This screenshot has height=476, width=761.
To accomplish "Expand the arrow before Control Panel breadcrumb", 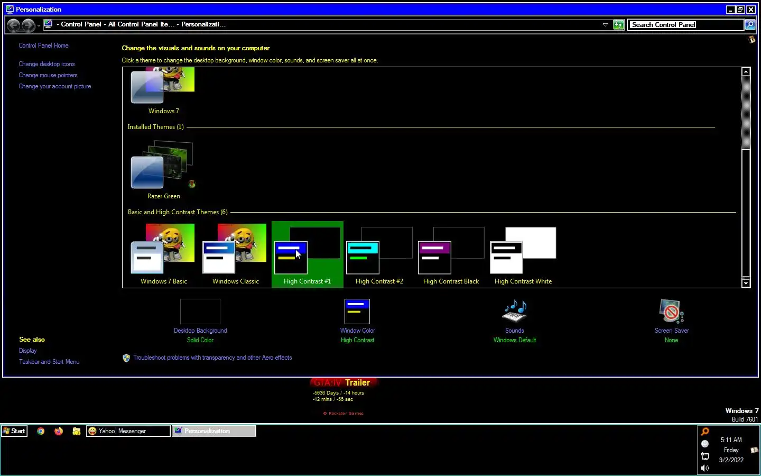I will [58, 24].
